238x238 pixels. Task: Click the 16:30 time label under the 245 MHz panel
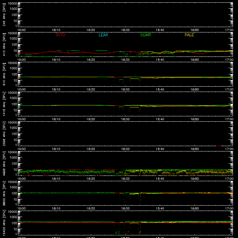pyautogui.click(x=125, y=30)
